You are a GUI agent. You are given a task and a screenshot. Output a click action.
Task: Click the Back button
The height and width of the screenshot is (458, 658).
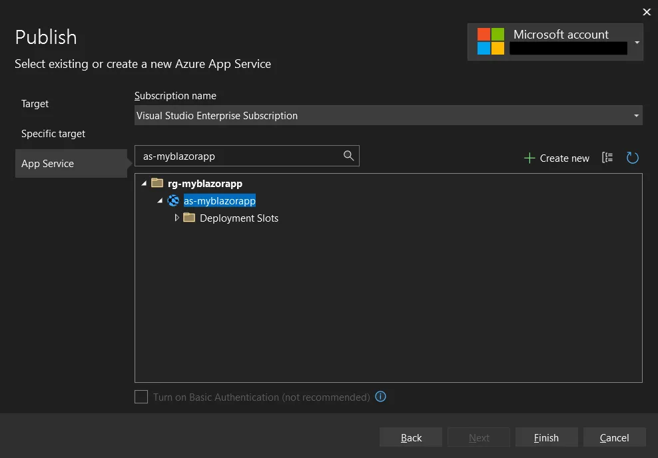(411, 437)
